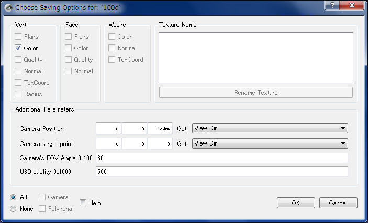The image size is (368, 223).
Task: Select the None radio button
Action: 13,209
